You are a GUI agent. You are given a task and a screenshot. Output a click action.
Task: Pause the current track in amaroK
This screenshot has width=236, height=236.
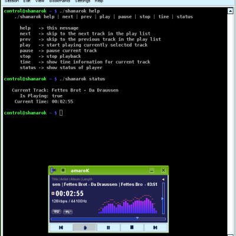pos(108,228)
